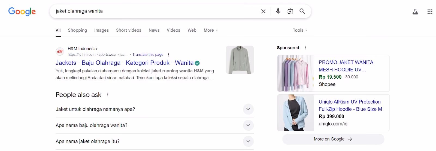The image size is (436, 151).
Task: Clear the search query with X icon
Action: coord(263,11)
